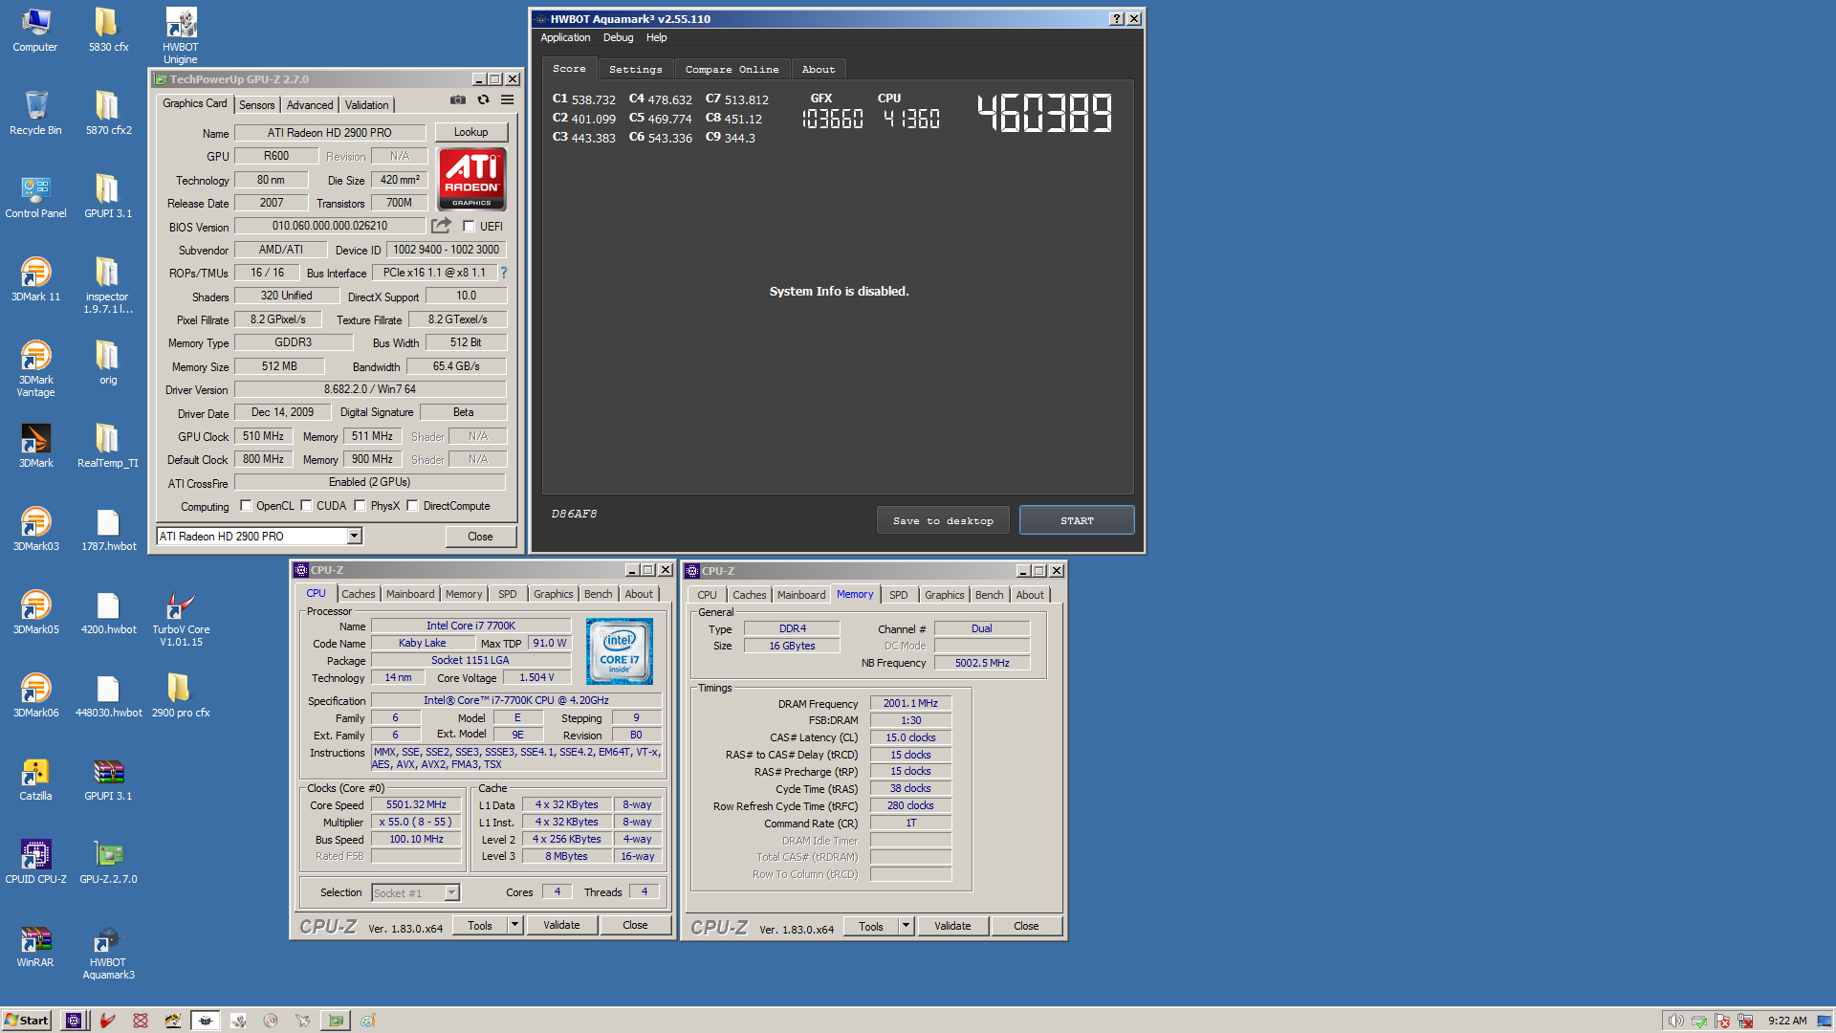
Task: Expand Tools dropdown arrow in CPU tab window
Action: 514,925
